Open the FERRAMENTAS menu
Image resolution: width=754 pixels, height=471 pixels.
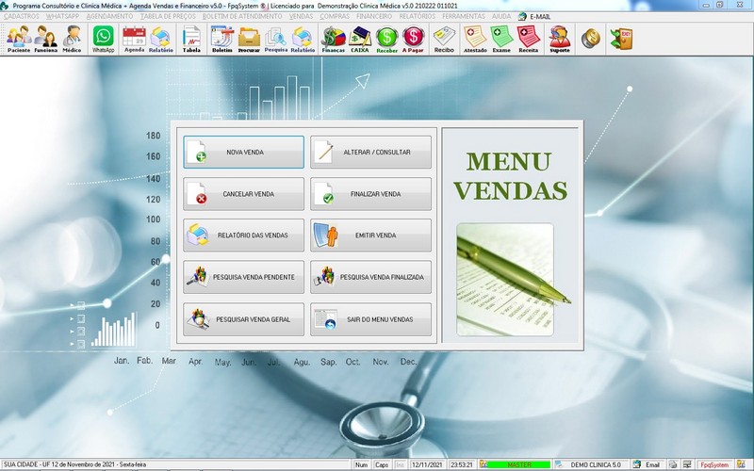(464, 16)
